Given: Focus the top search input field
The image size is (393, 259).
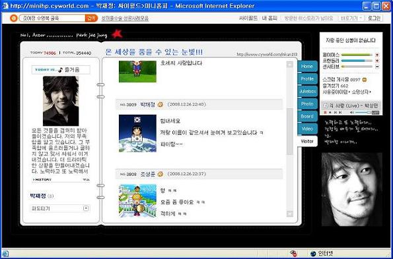Looking at the screenshot, I should pos(52,18).
